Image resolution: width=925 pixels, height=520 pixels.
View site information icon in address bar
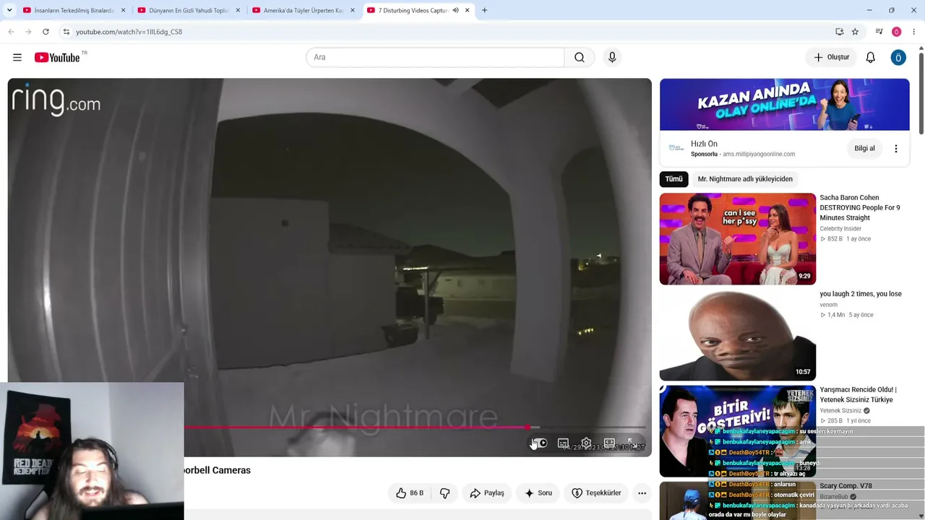[x=66, y=32]
